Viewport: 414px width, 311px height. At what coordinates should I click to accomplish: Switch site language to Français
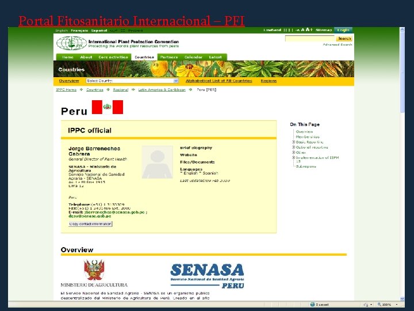(x=79, y=31)
